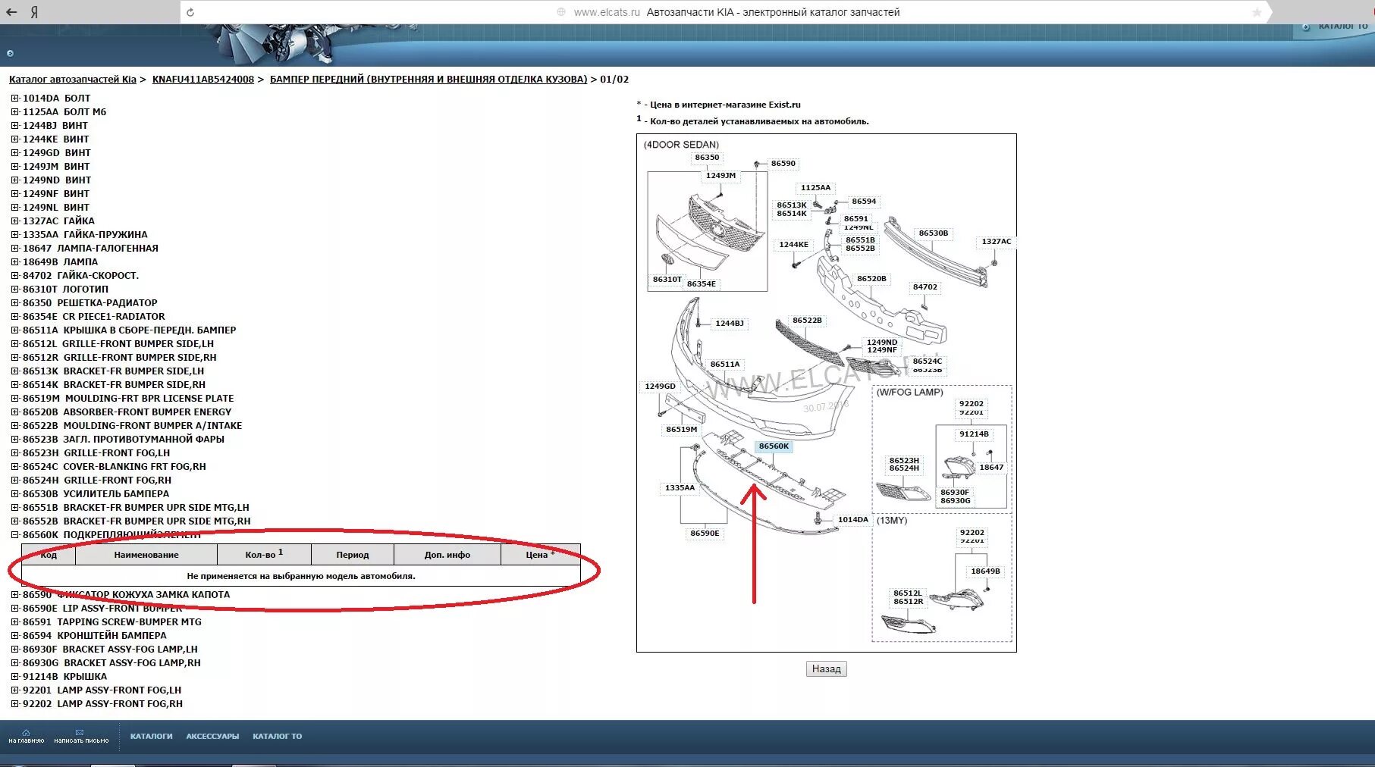Select '86591 TAPPING SCREW-BUMPER MTG' row
This screenshot has width=1375, height=767.
click(112, 622)
